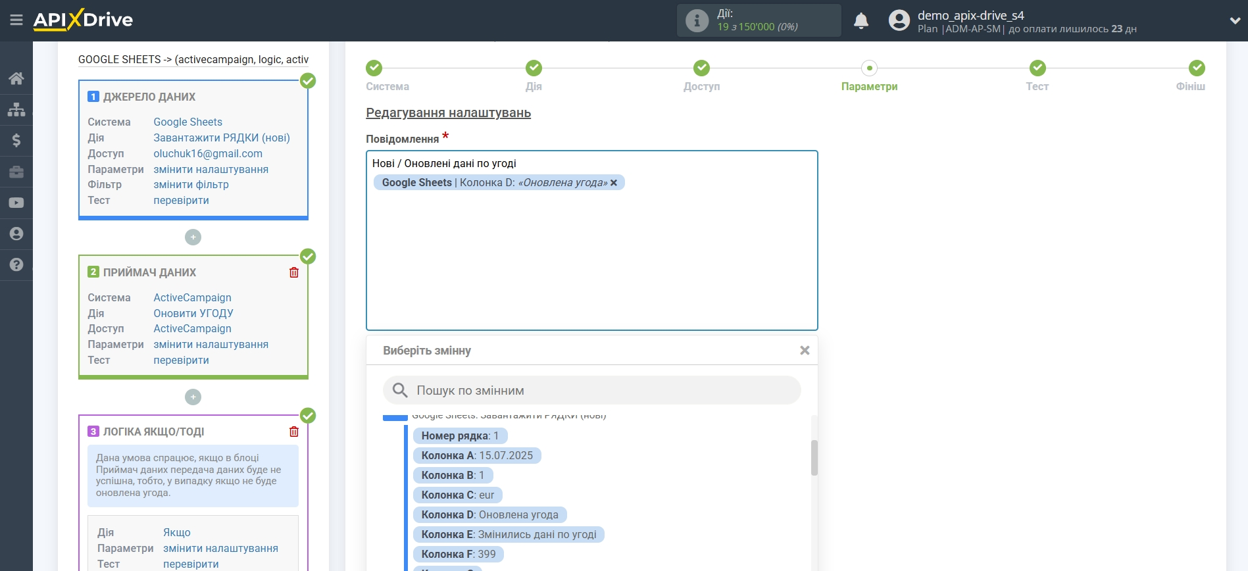Click the ApiX-Drive logo

click(83, 20)
